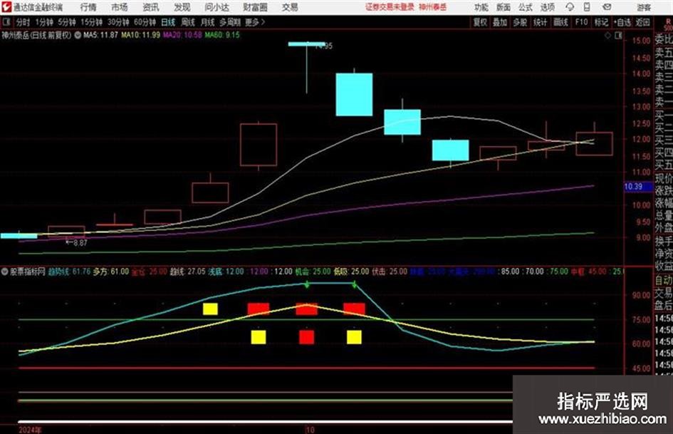673x434 pixels.
Task: Click the 返回 back button
Action: pyautogui.click(x=642, y=22)
